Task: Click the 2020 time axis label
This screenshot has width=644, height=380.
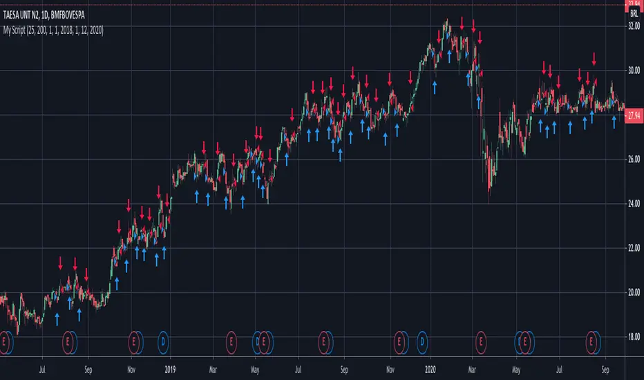Action: [x=430, y=370]
